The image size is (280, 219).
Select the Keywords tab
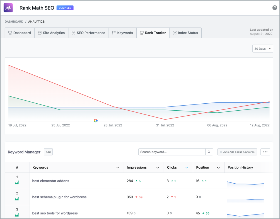(x=123, y=33)
